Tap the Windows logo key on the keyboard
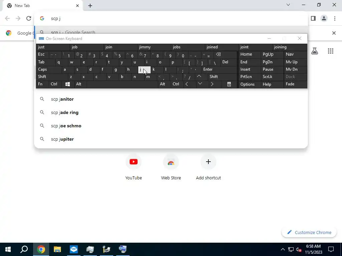 coord(67,84)
